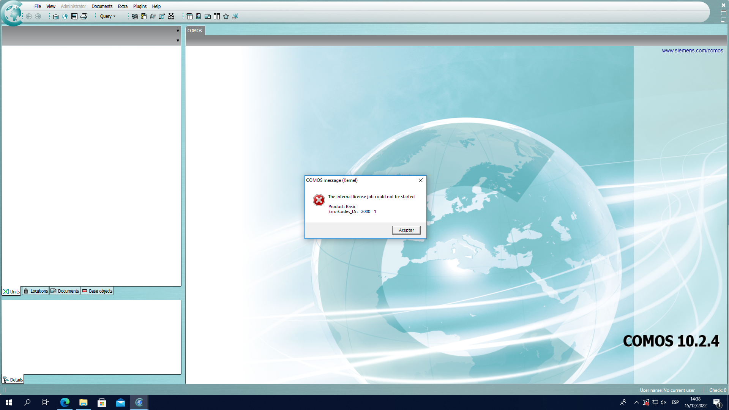Expand the upper navigator dropdown arrow
Image resolution: width=729 pixels, height=410 pixels.
(x=178, y=31)
